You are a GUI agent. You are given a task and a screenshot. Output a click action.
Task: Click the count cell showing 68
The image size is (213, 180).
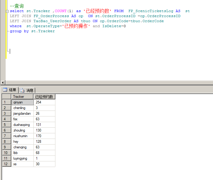click(x=44, y=153)
